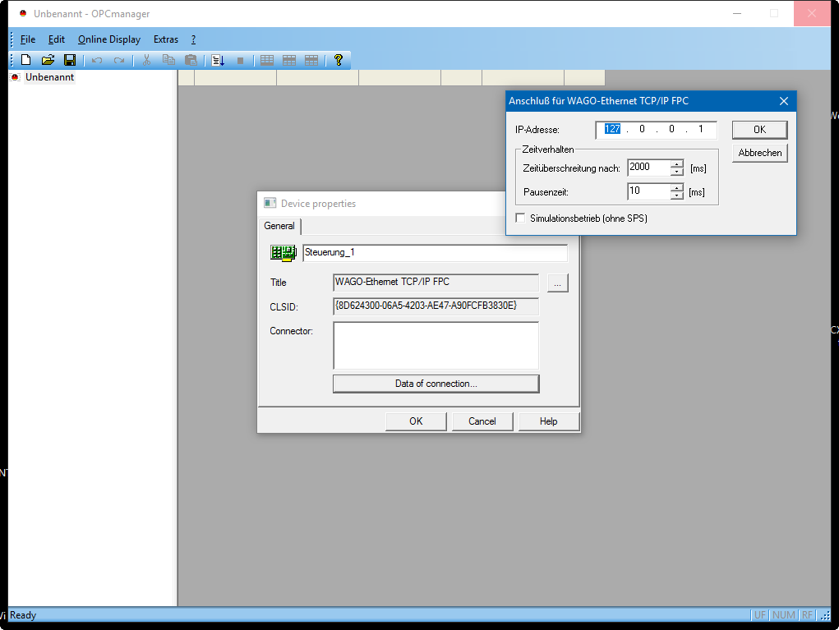Click Help in Device properties
This screenshot has width=839, height=630.
pos(548,421)
